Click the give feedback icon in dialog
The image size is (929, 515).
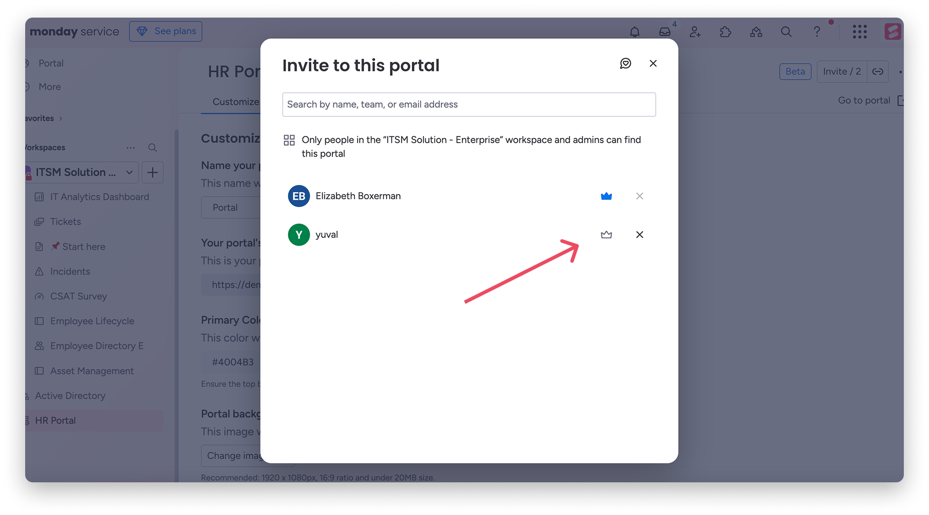point(625,63)
